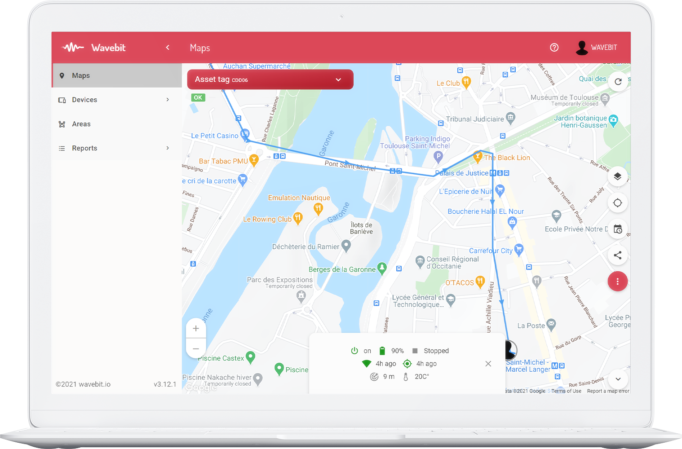
Task: Click the ©2021 wavebit.io footer text
Action: (83, 384)
